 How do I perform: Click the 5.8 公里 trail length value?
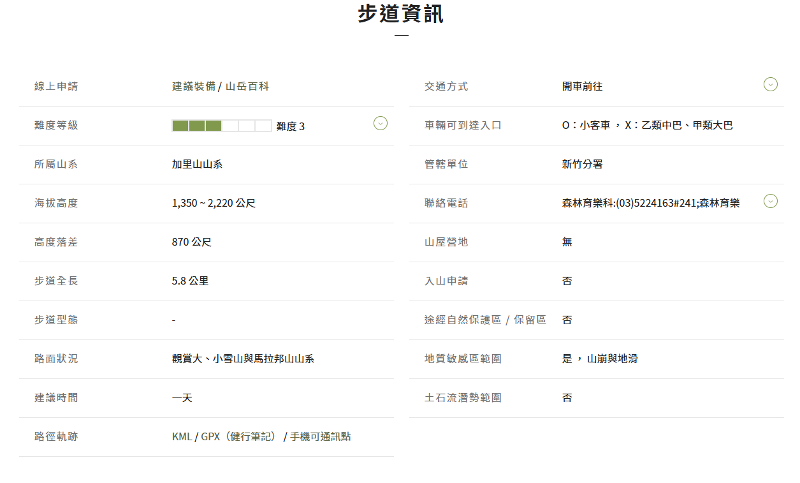tap(190, 281)
